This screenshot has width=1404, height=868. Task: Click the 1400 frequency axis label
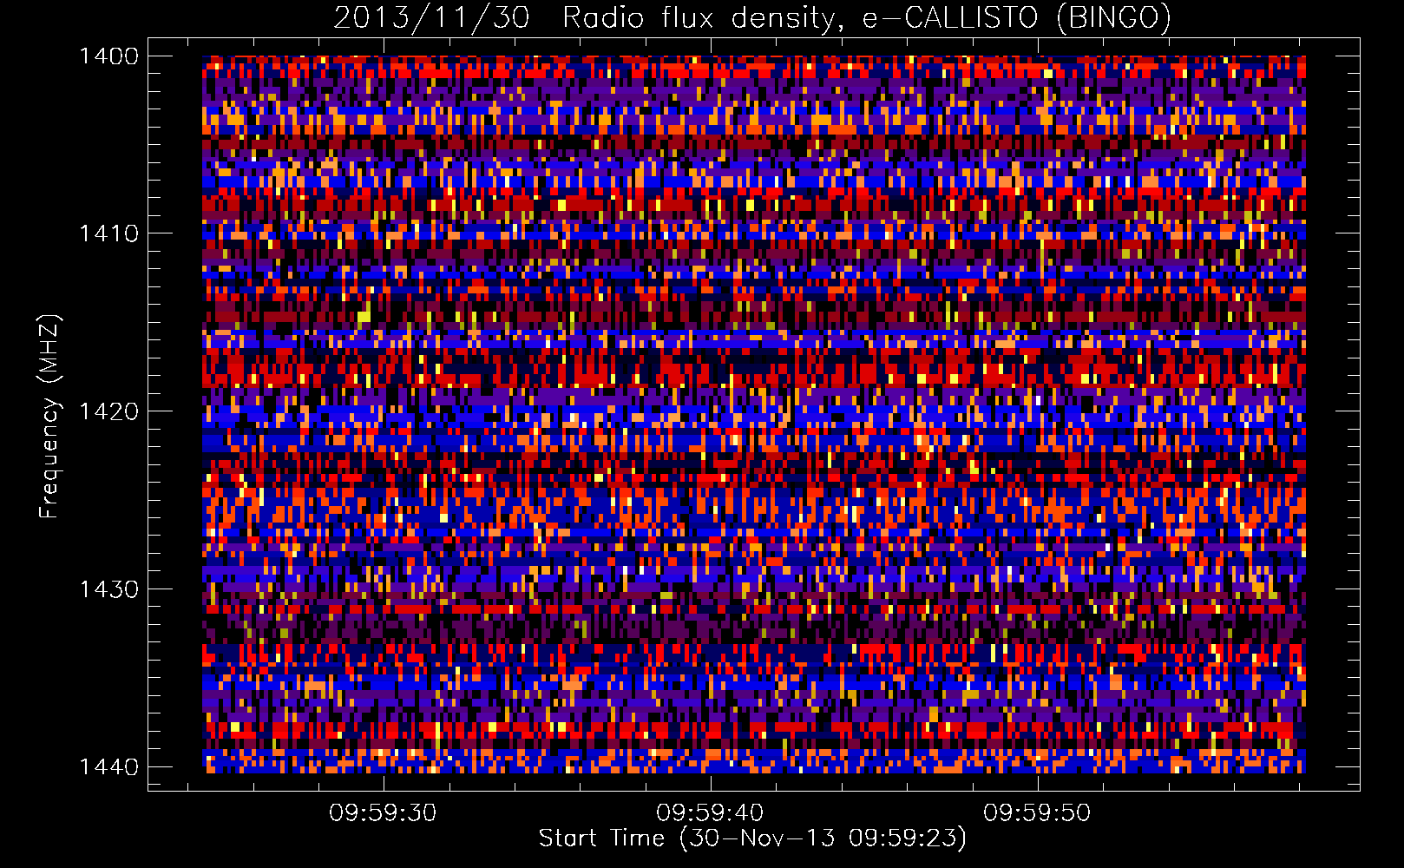pos(108,56)
